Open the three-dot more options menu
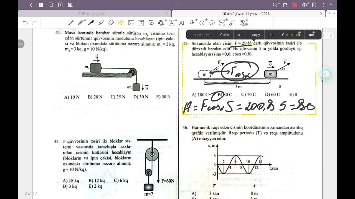Image resolution: width=355 pixels, height=199 pixels. pos(324,5)
